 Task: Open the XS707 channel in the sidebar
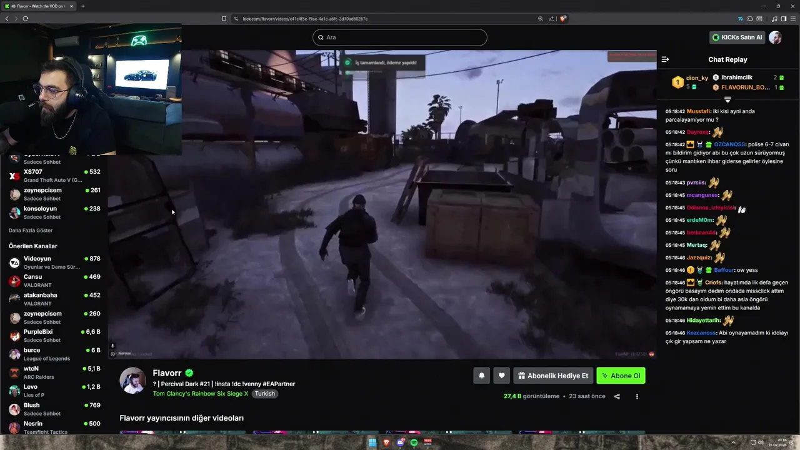[x=54, y=176]
